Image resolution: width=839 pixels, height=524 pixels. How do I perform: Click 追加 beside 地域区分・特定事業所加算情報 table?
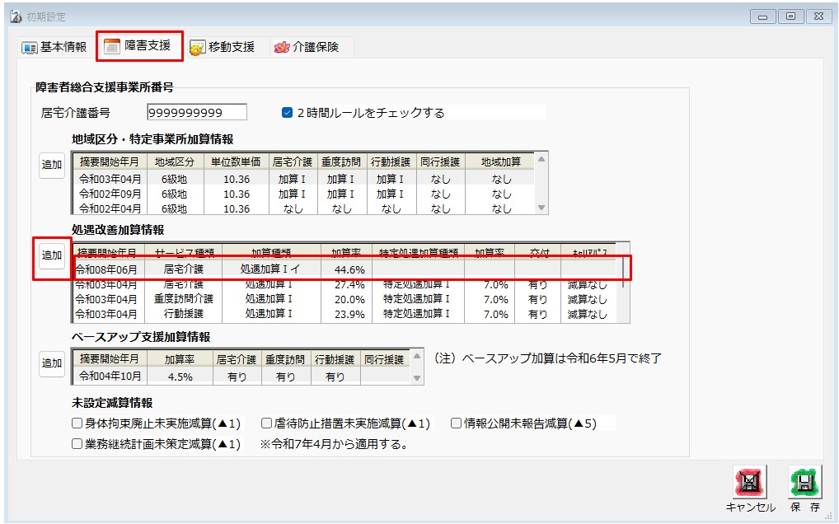[52, 165]
